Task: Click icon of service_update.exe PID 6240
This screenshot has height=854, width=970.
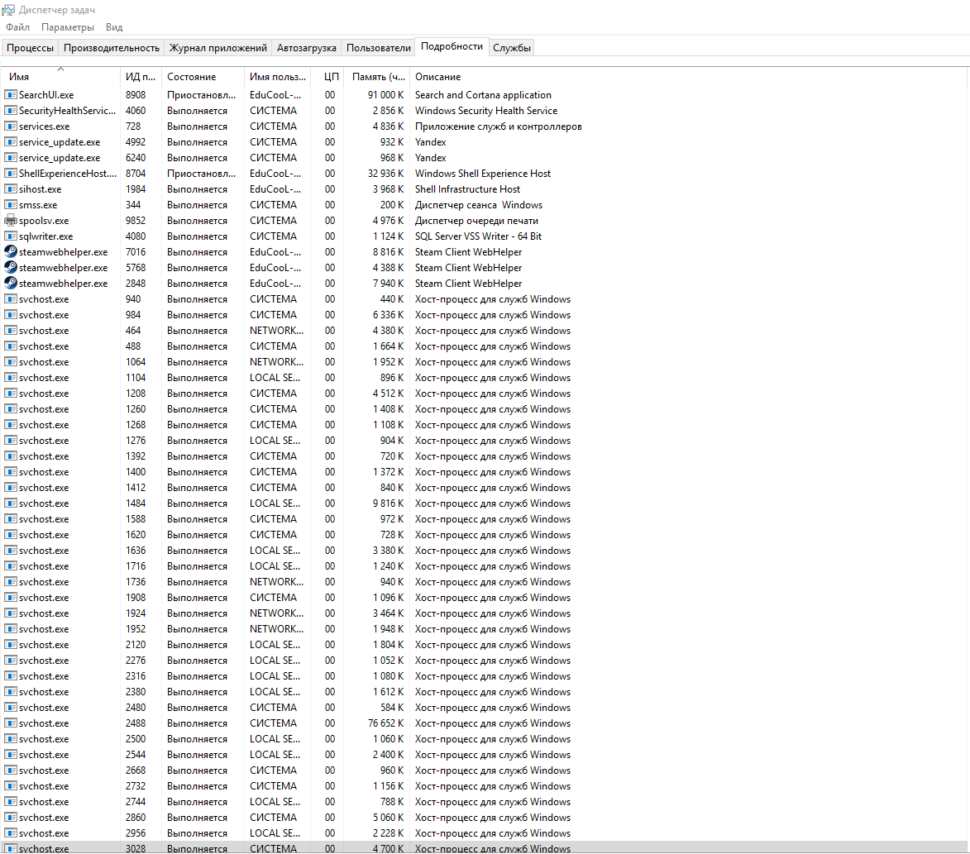Action: coord(11,158)
